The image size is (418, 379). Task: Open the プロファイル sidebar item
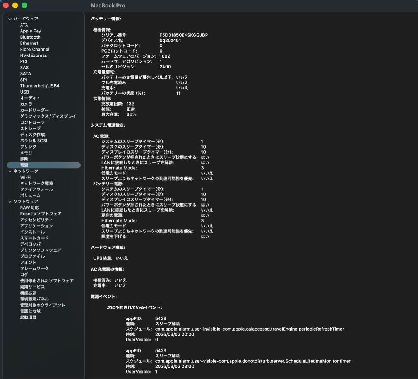coord(32,256)
